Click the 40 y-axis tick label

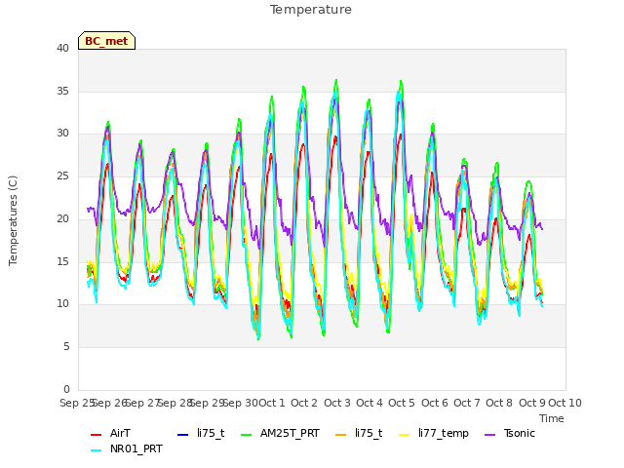pos(62,48)
